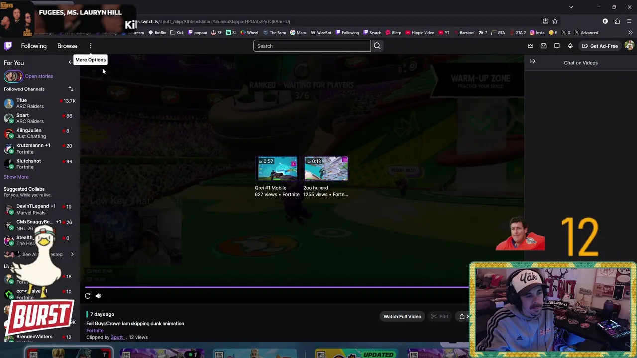Open the browser three-dot menu
Image resolution: width=637 pixels, height=358 pixels.
pyautogui.click(x=629, y=21)
